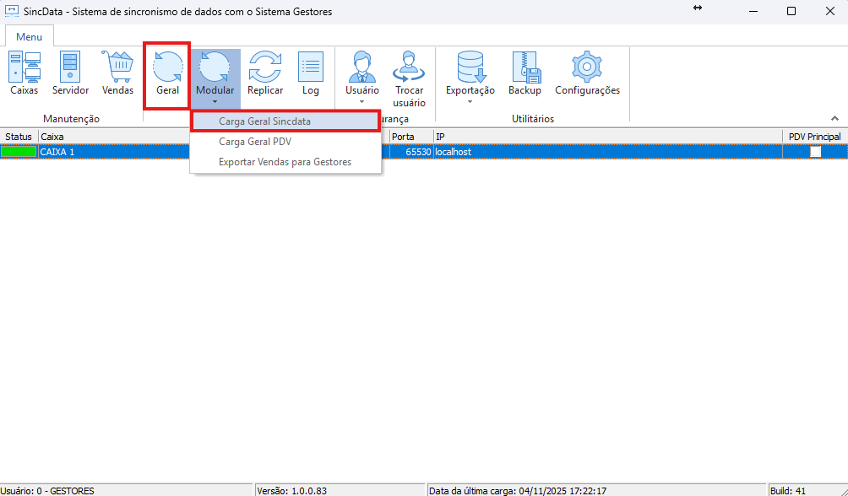Toggle PDV Principal checkbox for CAIXA 1
The height and width of the screenshot is (496, 848).
click(815, 152)
